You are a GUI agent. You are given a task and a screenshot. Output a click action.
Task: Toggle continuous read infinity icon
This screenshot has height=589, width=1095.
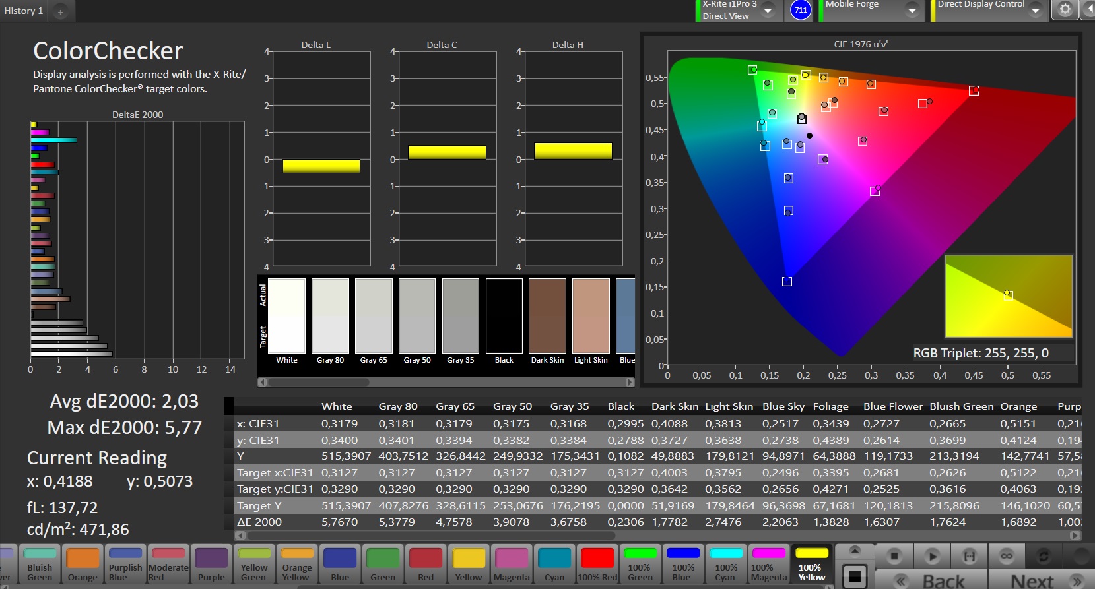click(1006, 556)
